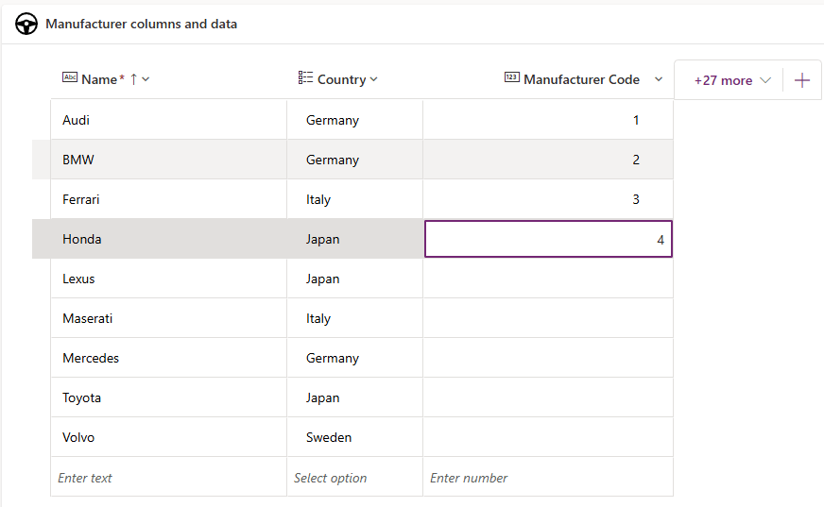This screenshot has width=824, height=507.
Task: Click the Enter text field for new name
Action: pos(168,478)
